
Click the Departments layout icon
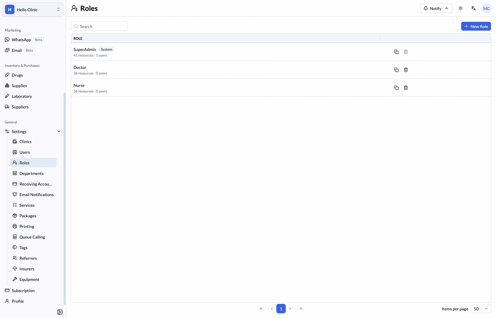(x=15, y=173)
